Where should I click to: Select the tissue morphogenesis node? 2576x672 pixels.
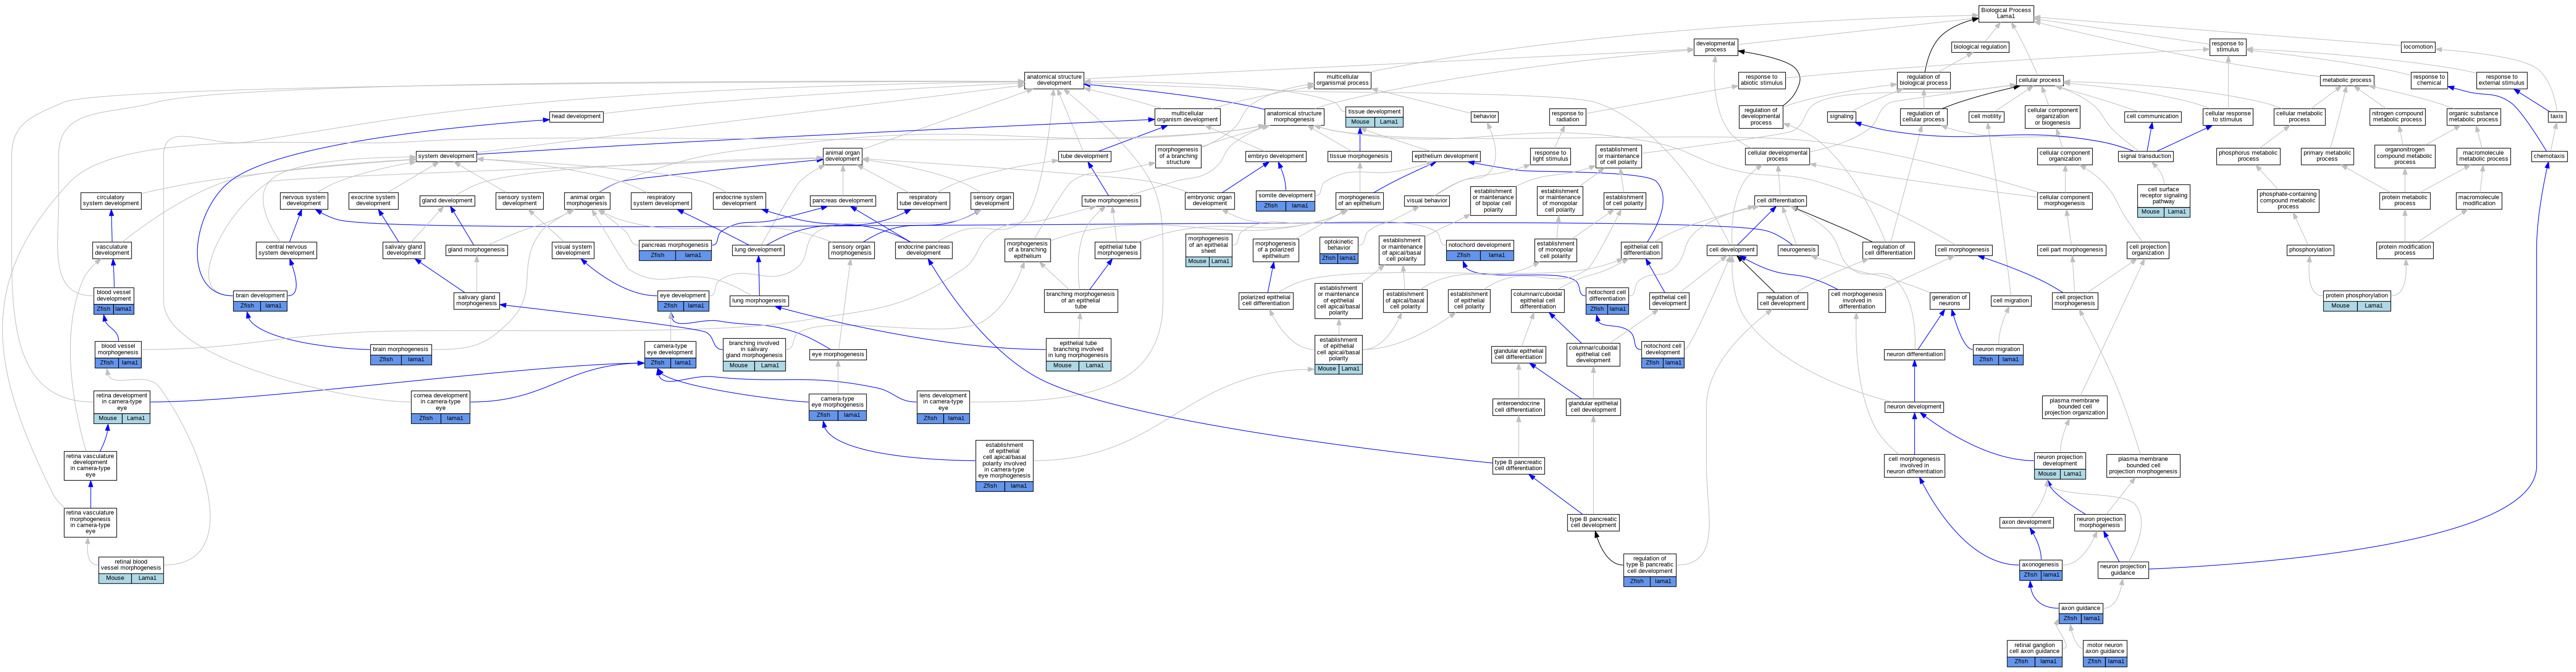(1359, 156)
